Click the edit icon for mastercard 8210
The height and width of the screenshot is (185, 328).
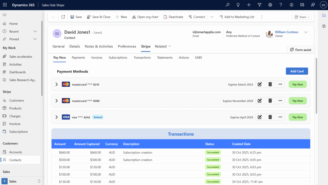260,84
